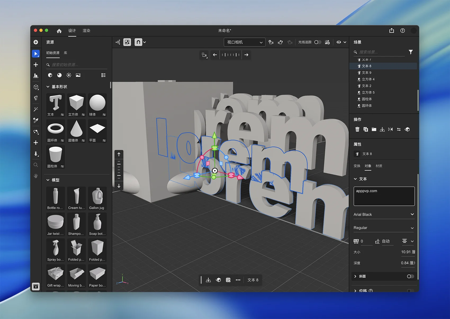Select 立方体 4 in scene list
Screen dimensions: 450x319
(368, 79)
